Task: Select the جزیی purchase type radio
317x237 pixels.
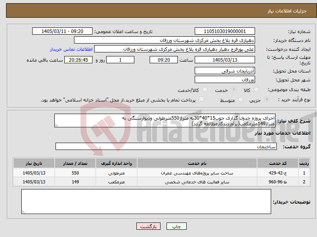Action: (267, 100)
